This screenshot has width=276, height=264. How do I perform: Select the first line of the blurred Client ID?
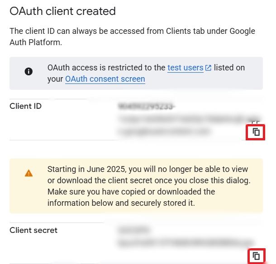click(x=146, y=107)
